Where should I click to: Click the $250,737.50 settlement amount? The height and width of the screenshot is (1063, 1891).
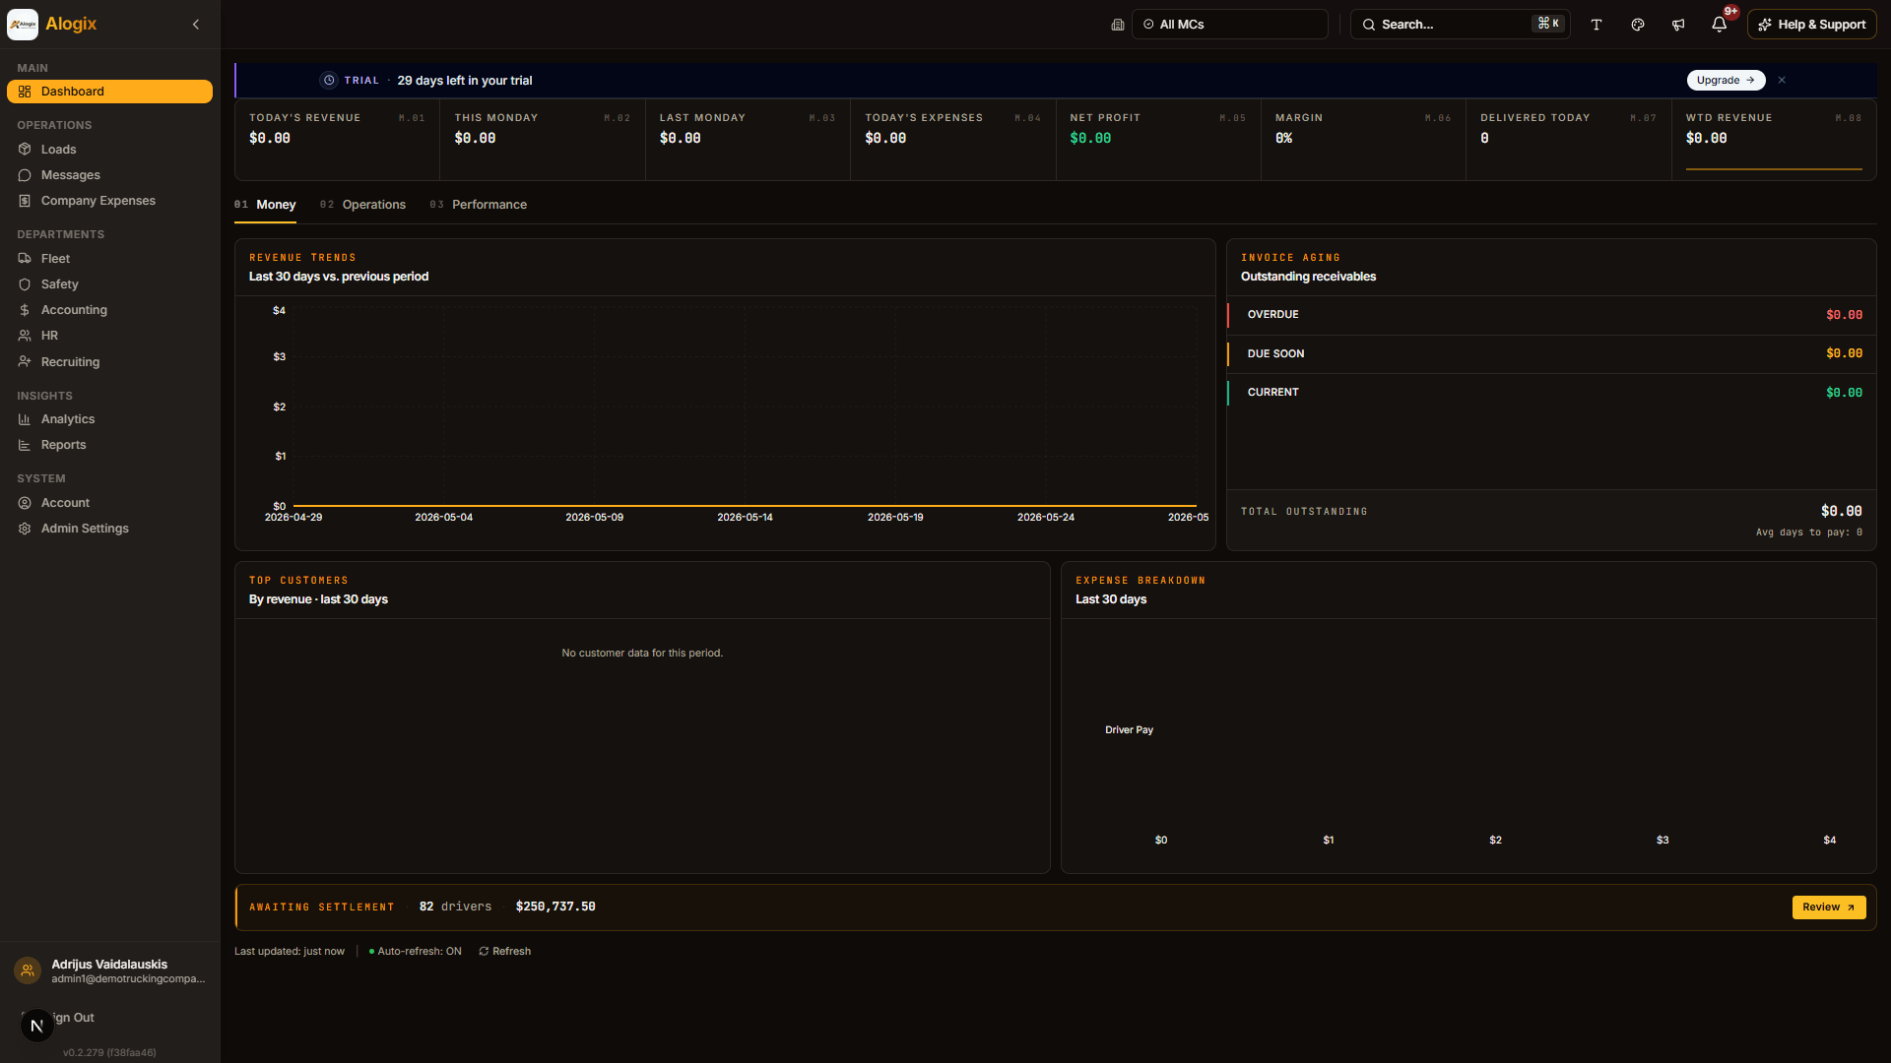click(555, 907)
